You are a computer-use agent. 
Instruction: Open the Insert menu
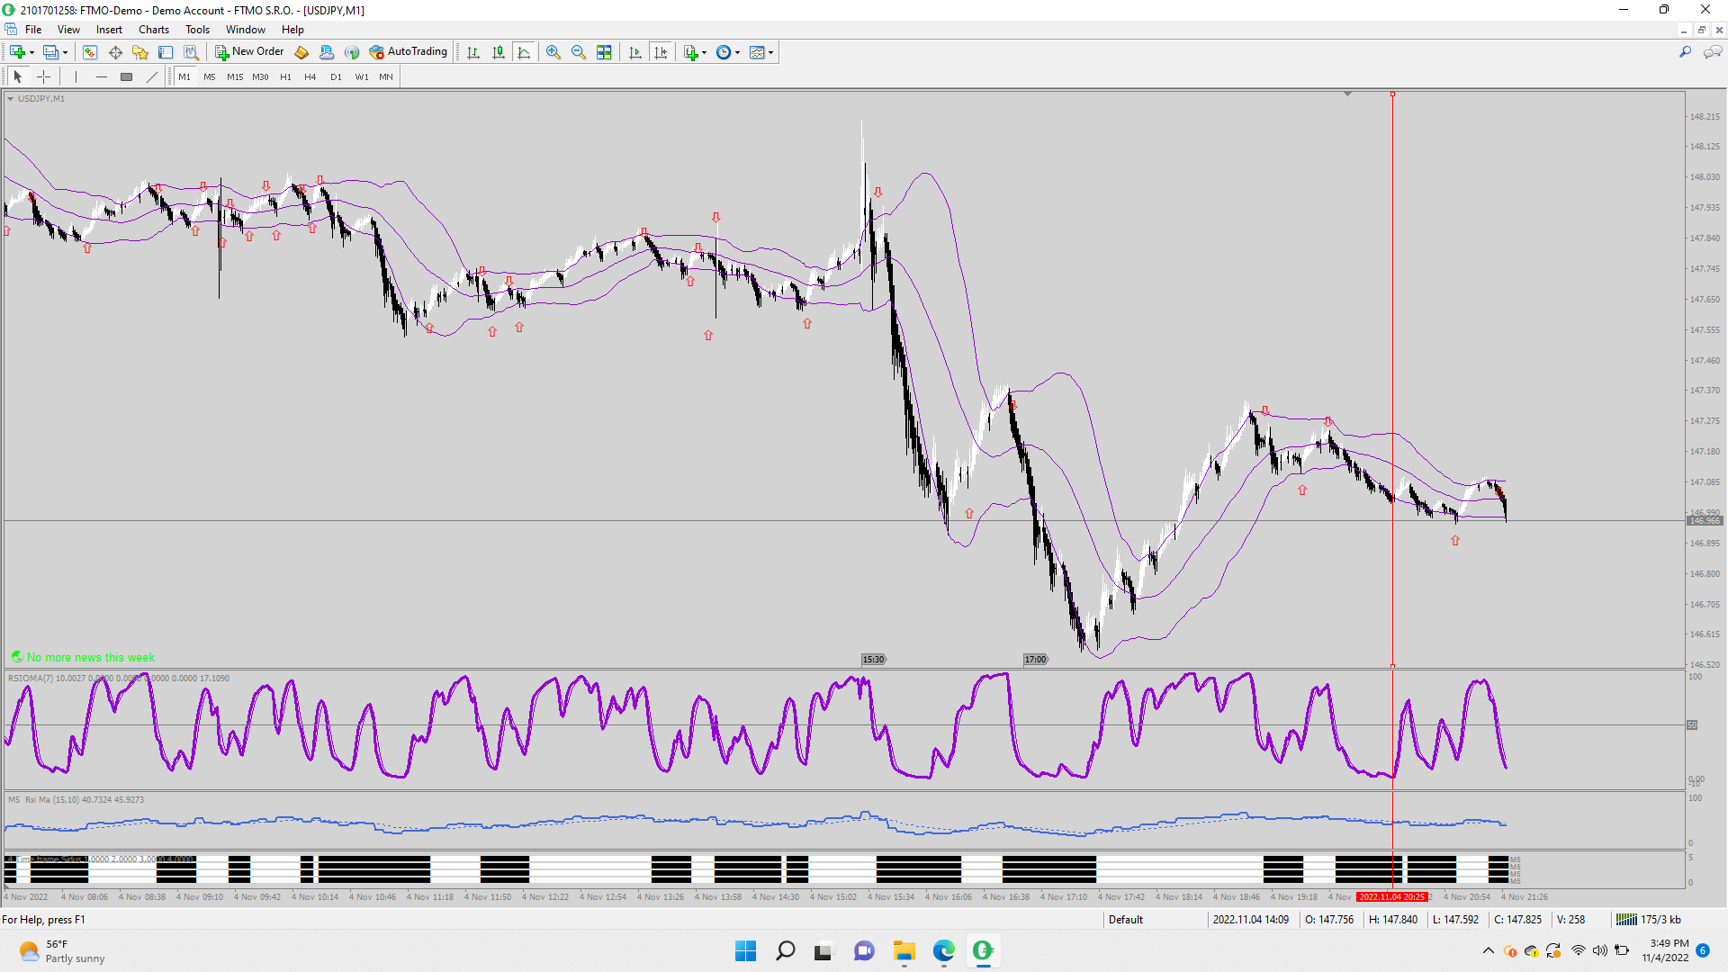tap(109, 30)
